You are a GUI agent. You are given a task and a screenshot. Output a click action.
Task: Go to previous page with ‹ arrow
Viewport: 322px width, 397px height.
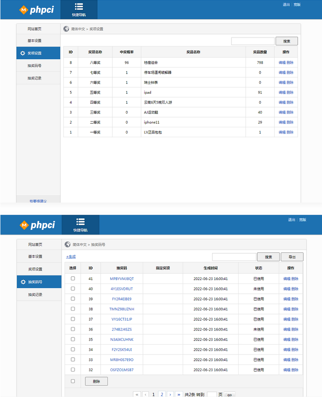(145, 395)
